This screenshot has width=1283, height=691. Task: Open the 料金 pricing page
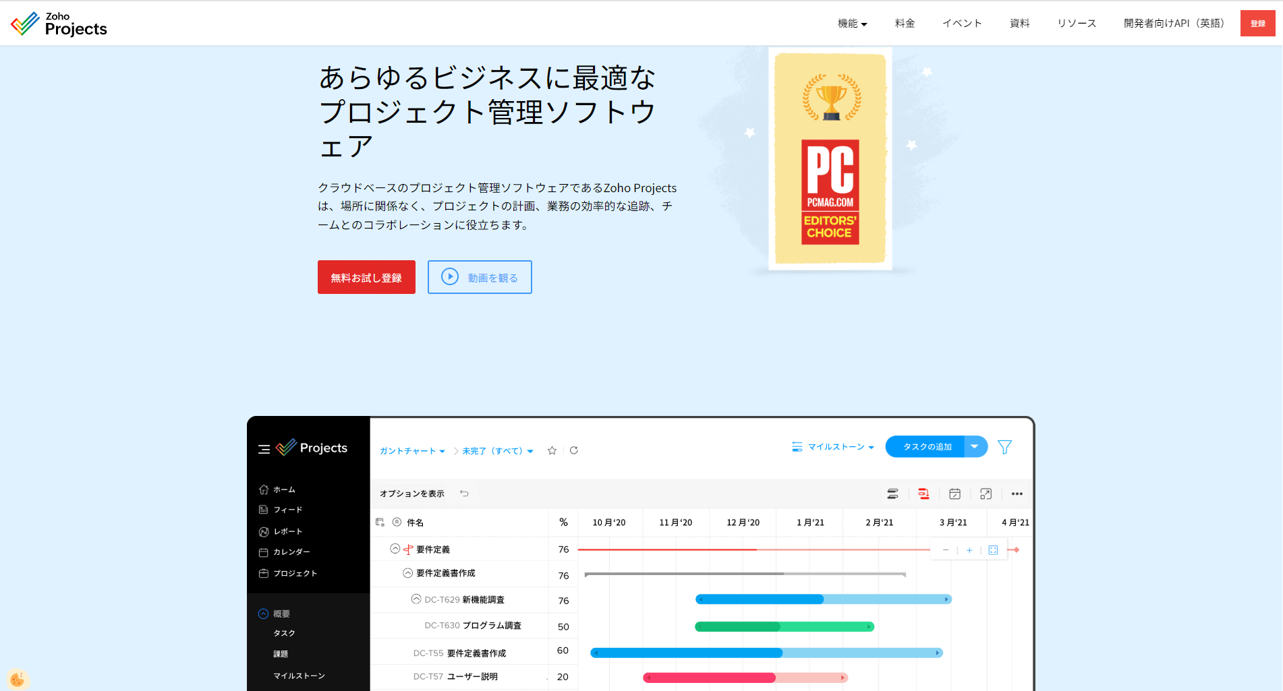click(x=905, y=24)
